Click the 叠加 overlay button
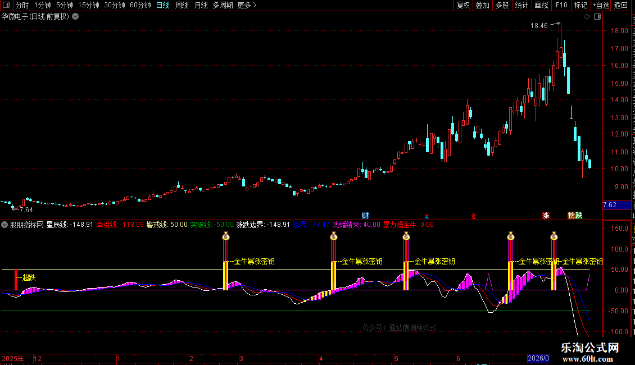 point(482,5)
